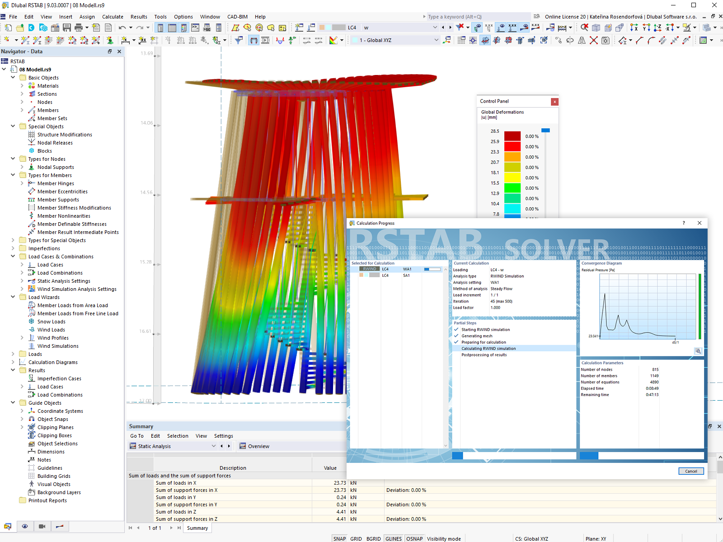The image size is (723, 542).
Task: Click the yellow 20.7 legend color swatch
Action: click(512, 167)
